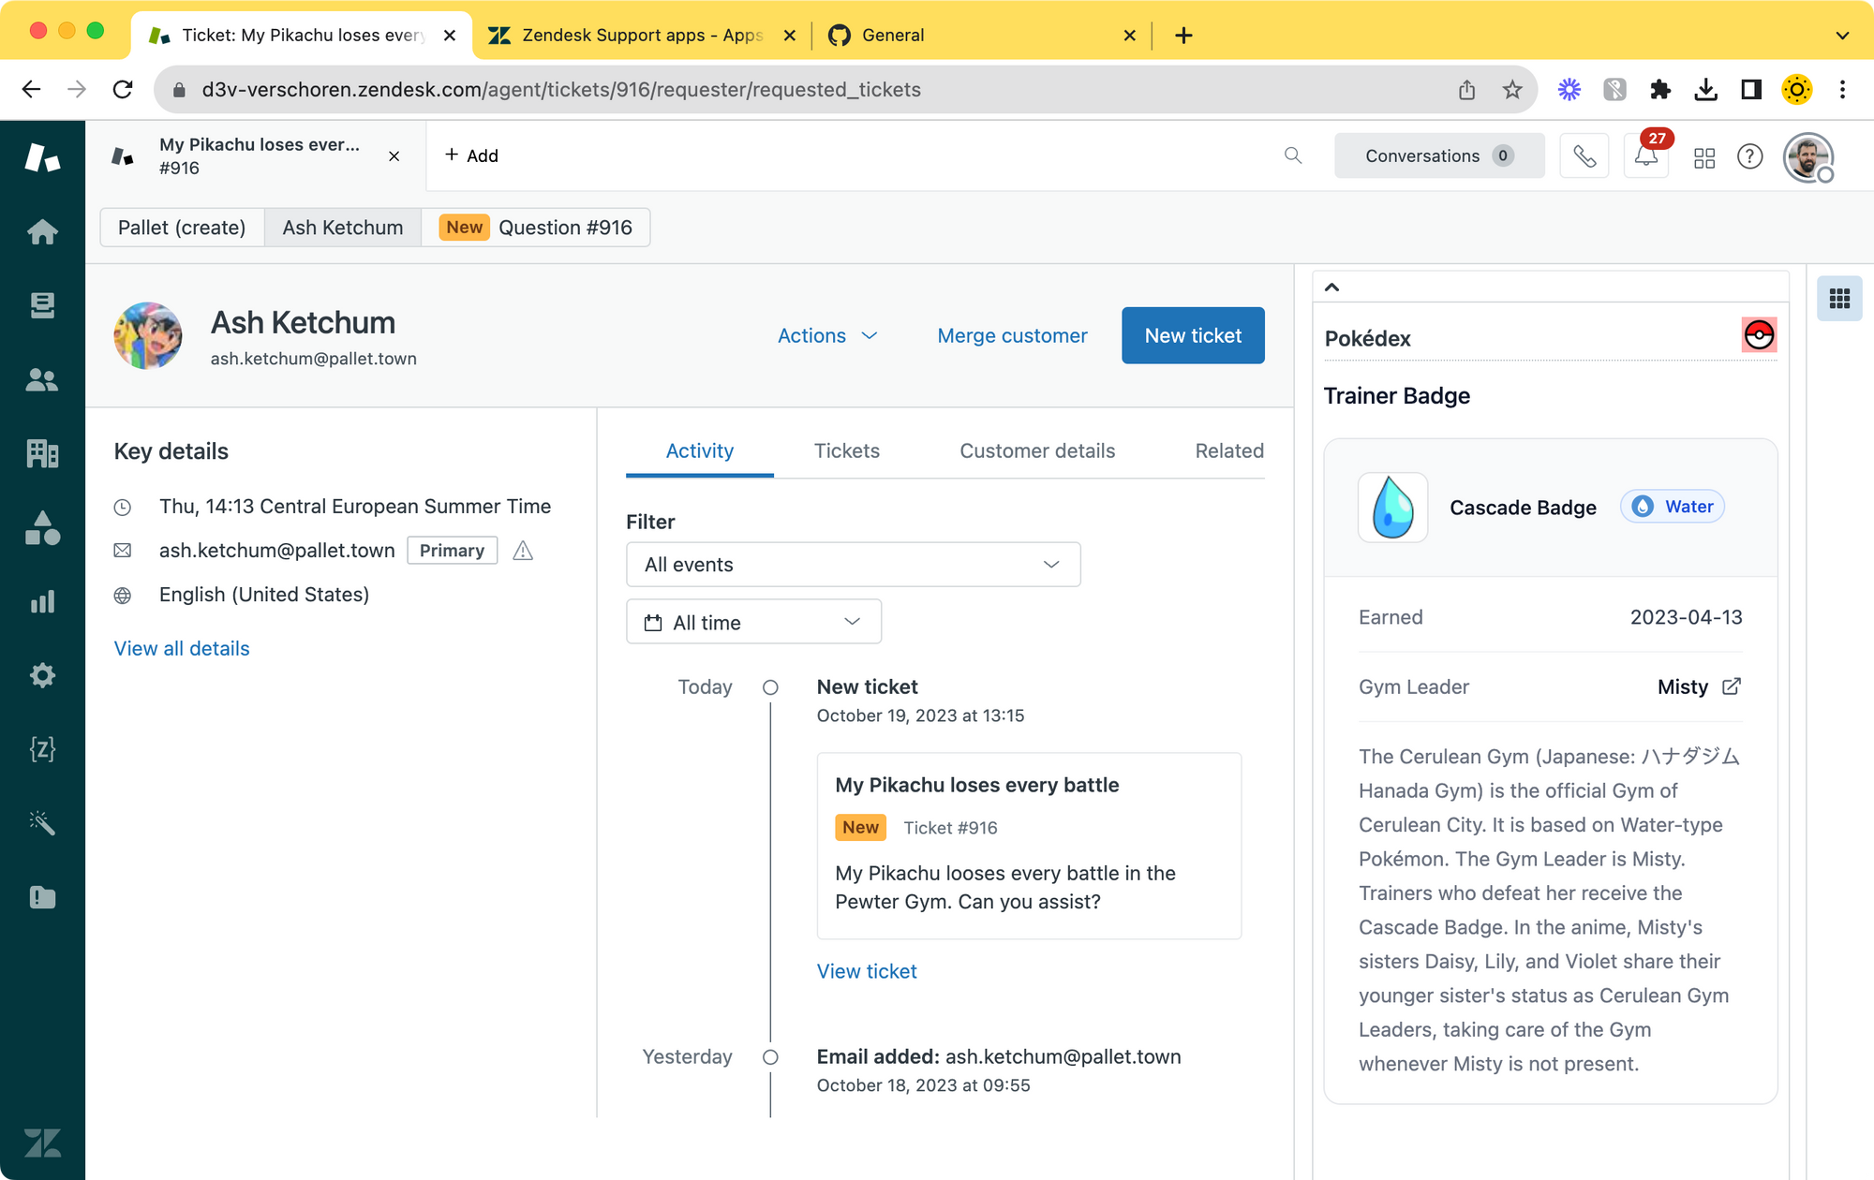This screenshot has height=1180, width=1874.
Task: Open the Reporting bar chart icon
Action: (x=42, y=601)
